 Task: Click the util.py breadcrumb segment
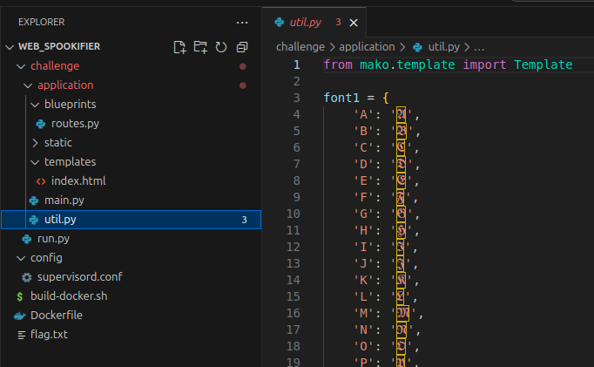(x=443, y=46)
